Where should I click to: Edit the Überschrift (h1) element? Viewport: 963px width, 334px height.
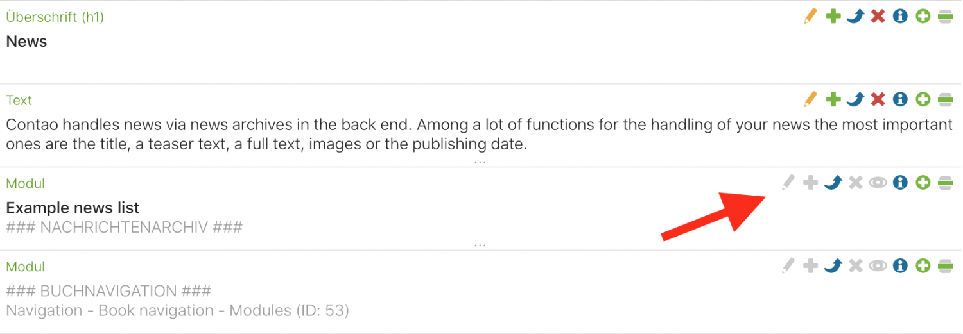pyautogui.click(x=811, y=16)
